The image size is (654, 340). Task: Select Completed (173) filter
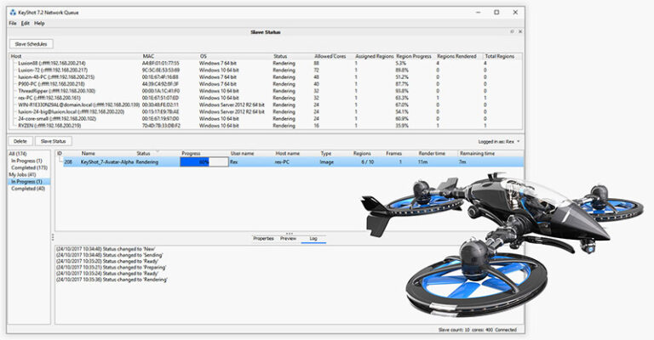click(x=29, y=167)
